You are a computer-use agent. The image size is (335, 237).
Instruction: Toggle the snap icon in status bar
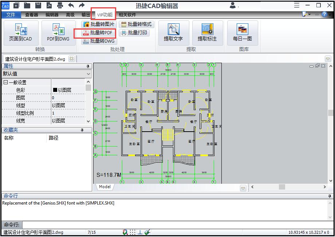(x=125, y=232)
